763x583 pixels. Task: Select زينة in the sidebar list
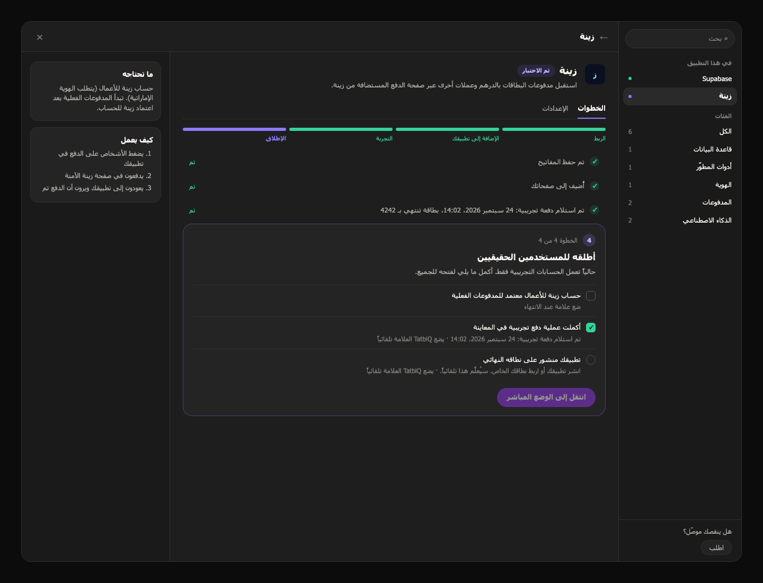pos(680,96)
